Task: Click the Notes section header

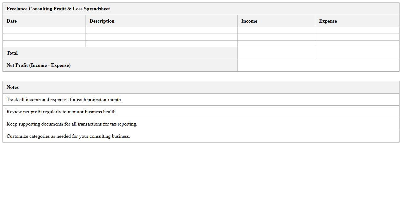Action: point(13,87)
